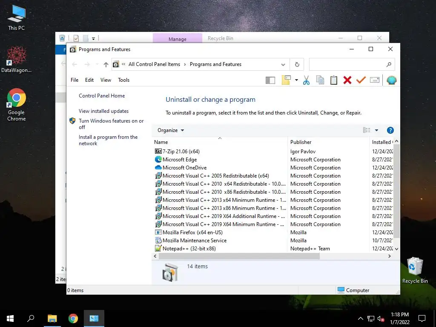The image size is (436, 327).
Task: Click the muted volume tray icon
Action: (381, 318)
